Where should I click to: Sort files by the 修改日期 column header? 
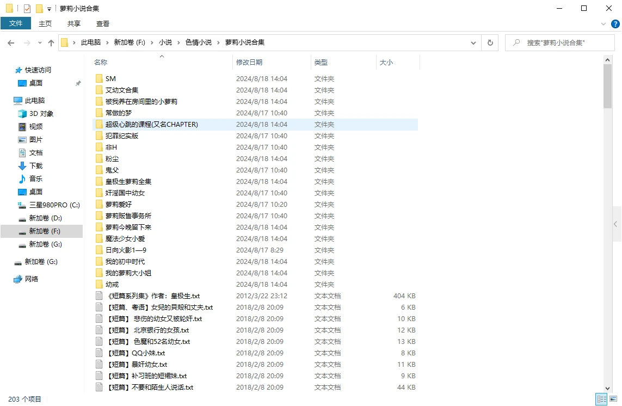[249, 62]
